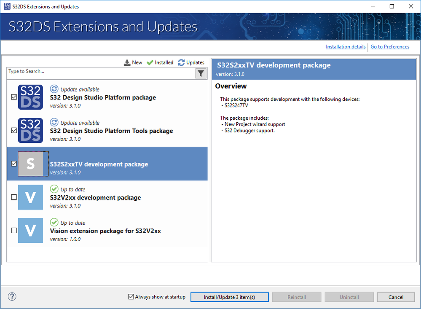The width and height of the screenshot is (421, 309).
Task: Click the New download filter icon
Action: click(127, 62)
